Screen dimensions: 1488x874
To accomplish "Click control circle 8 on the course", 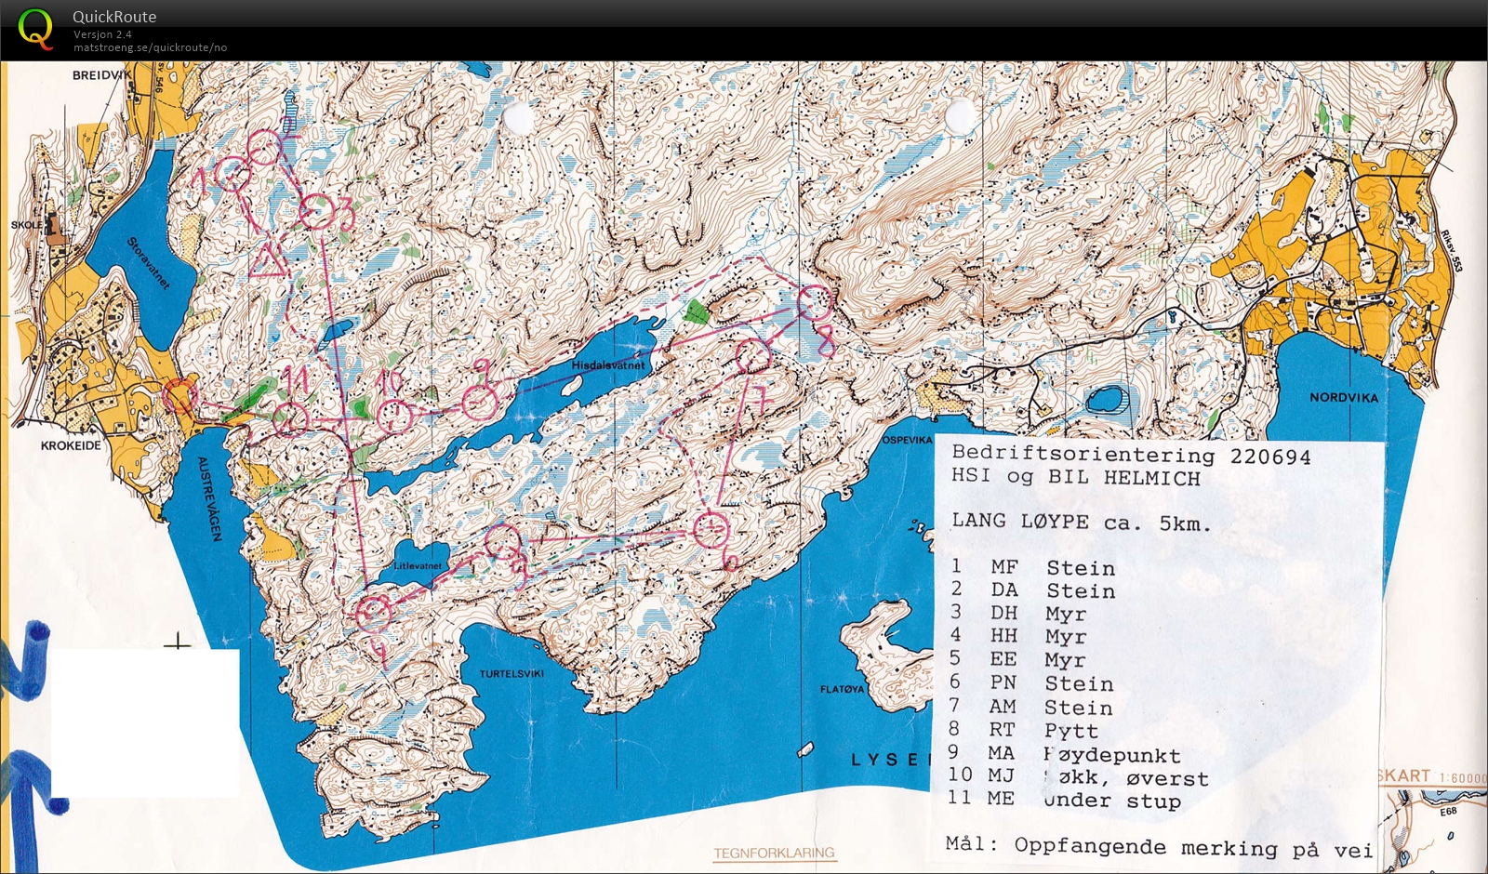I will (x=816, y=302).
